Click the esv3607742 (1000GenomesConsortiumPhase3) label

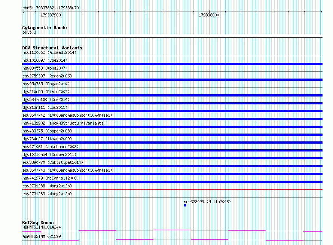coord(67,115)
